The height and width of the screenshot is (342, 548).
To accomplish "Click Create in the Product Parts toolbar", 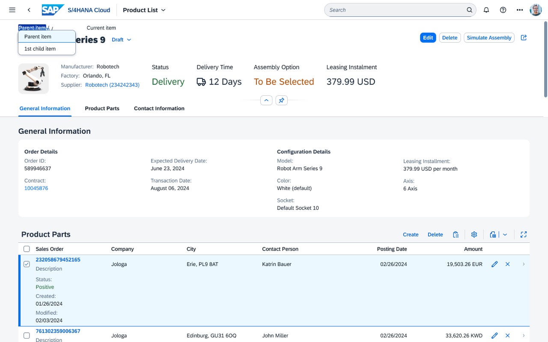I will [x=411, y=234].
